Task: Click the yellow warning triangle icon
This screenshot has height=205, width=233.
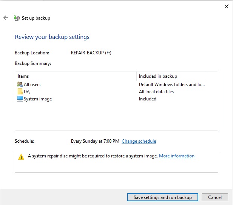Action: (21, 157)
